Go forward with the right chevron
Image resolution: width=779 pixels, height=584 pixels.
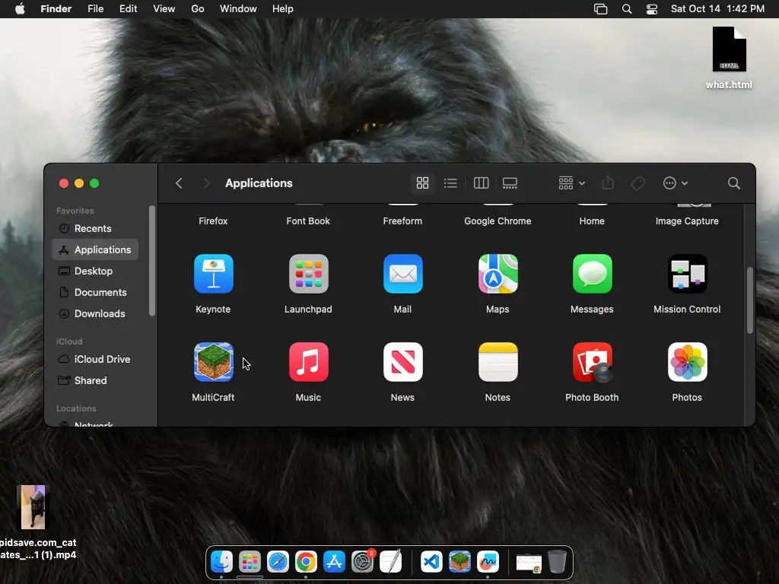click(x=206, y=183)
